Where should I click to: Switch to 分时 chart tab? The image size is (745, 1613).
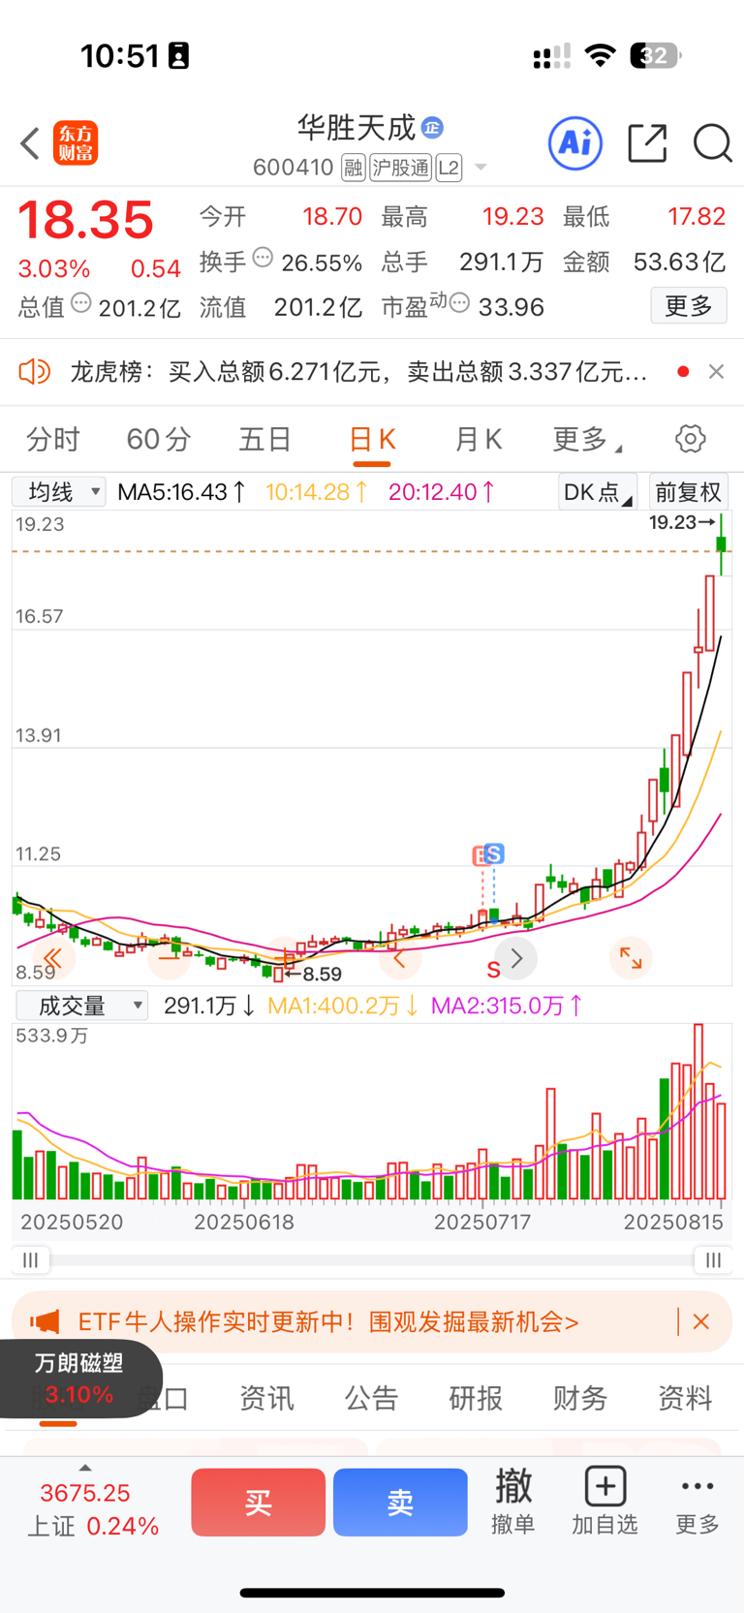(53, 439)
